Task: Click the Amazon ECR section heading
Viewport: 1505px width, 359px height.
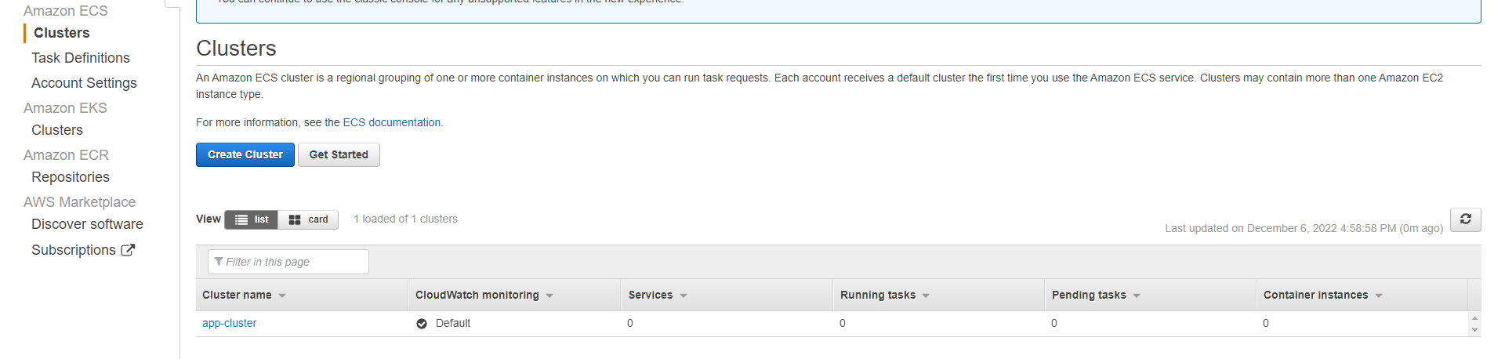Action: 66,155
